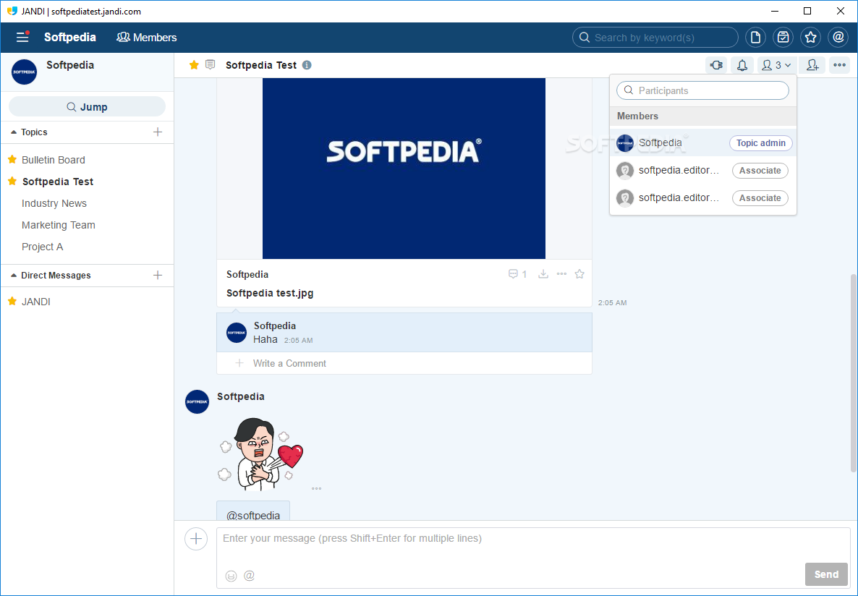This screenshot has width=858, height=596.
Task: Open the files list icon
Action: pos(756,37)
